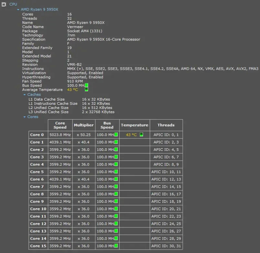Click Core 11 bus speed graph icon
This screenshot has height=253, width=260.
(x=116, y=216)
